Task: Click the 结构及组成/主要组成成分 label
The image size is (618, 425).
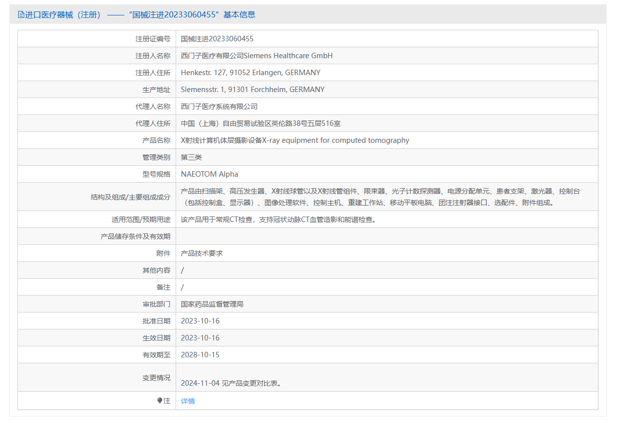Action: [x=130, y=197]
